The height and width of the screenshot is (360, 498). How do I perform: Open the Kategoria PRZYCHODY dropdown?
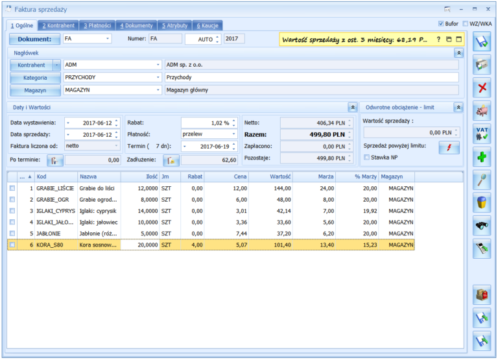click(158, 77)
